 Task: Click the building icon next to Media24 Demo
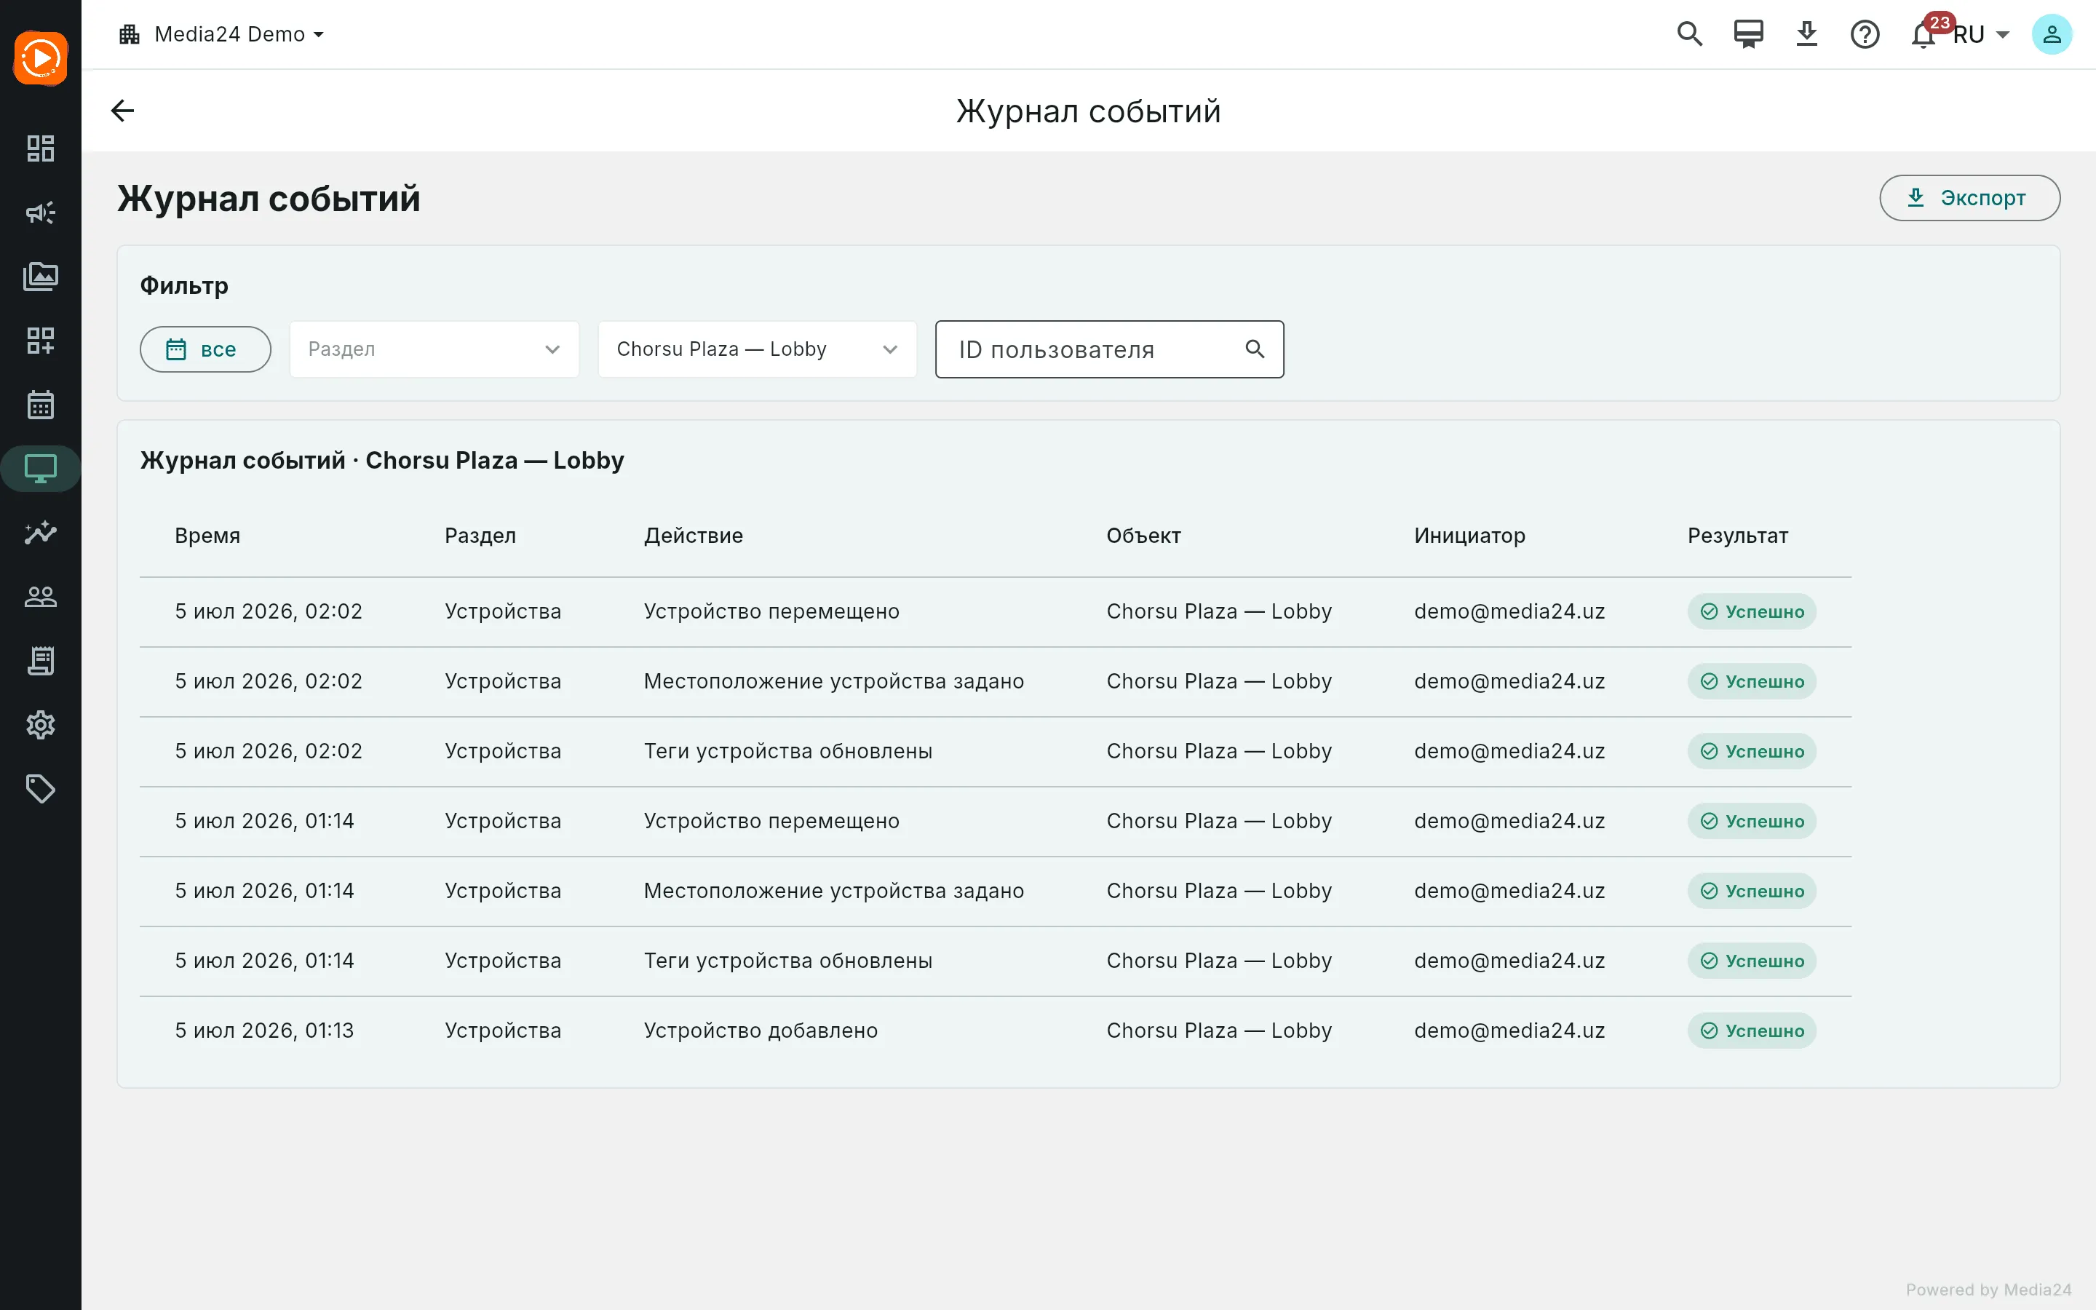pos(130,33)
